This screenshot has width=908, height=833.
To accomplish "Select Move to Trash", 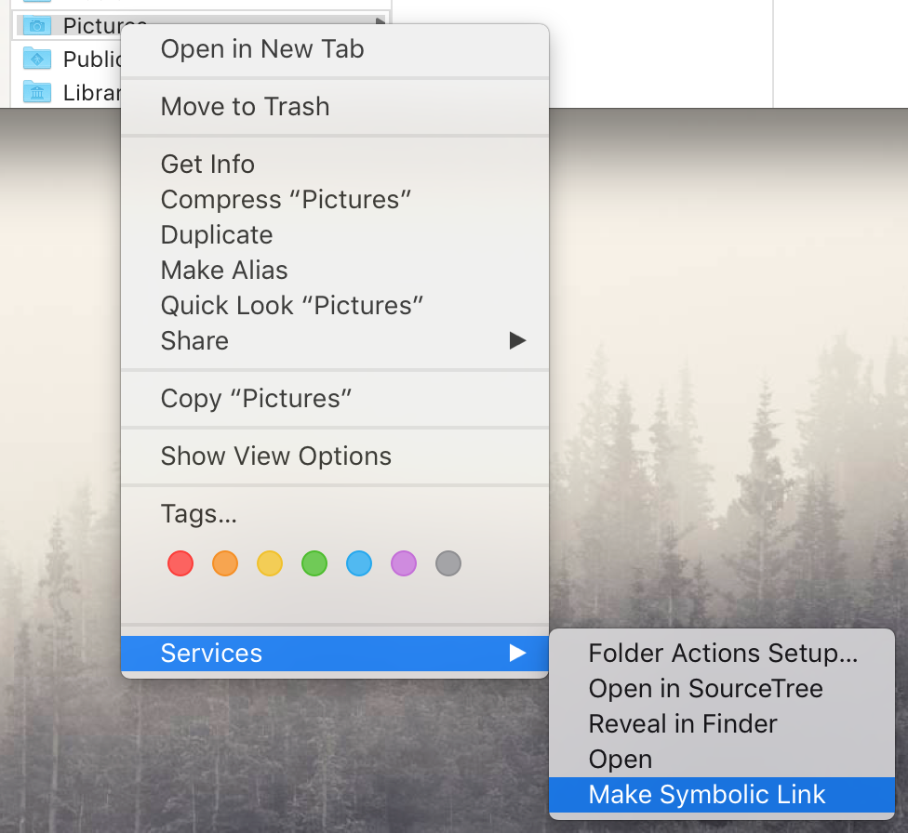I will (x=245, y=107).
